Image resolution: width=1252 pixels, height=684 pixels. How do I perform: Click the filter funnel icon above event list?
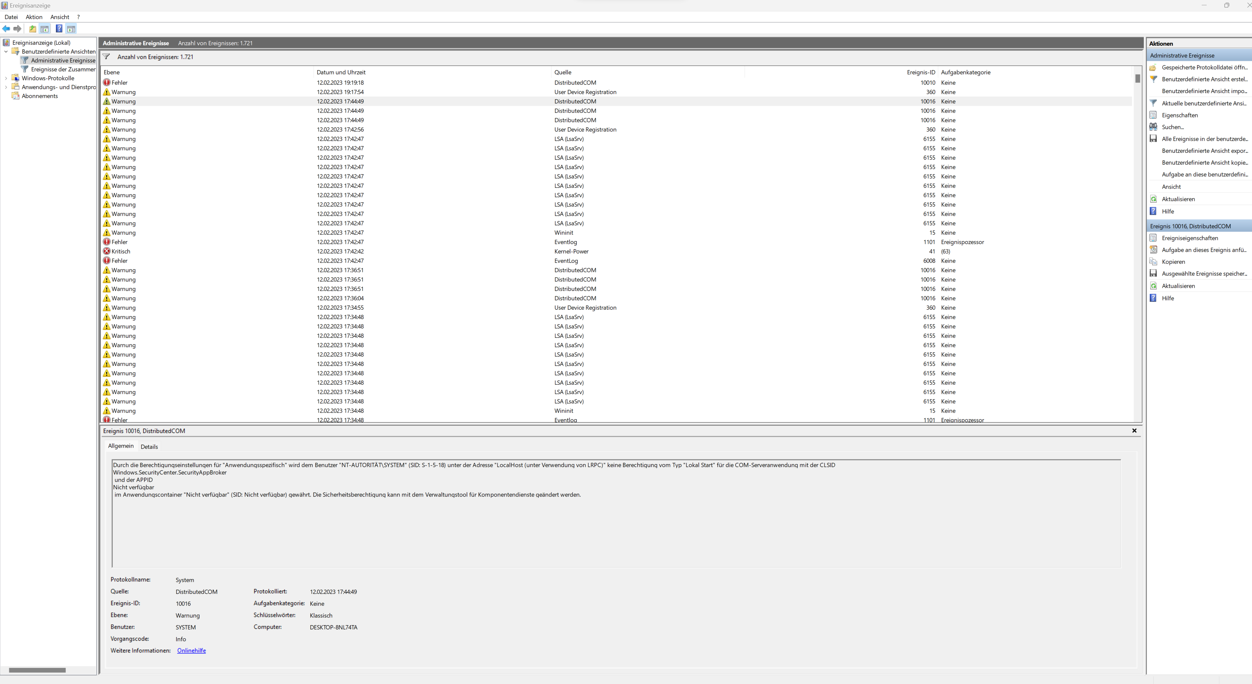coord(107,57)
